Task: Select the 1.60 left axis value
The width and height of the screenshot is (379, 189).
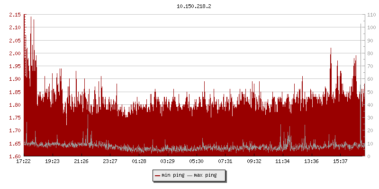Action: 15,156
